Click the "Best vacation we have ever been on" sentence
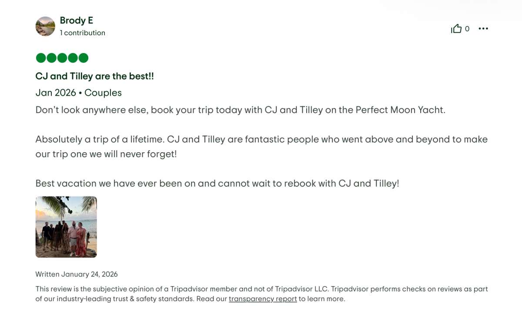Screen dimensions: 522x318 [x=217, y=183]
